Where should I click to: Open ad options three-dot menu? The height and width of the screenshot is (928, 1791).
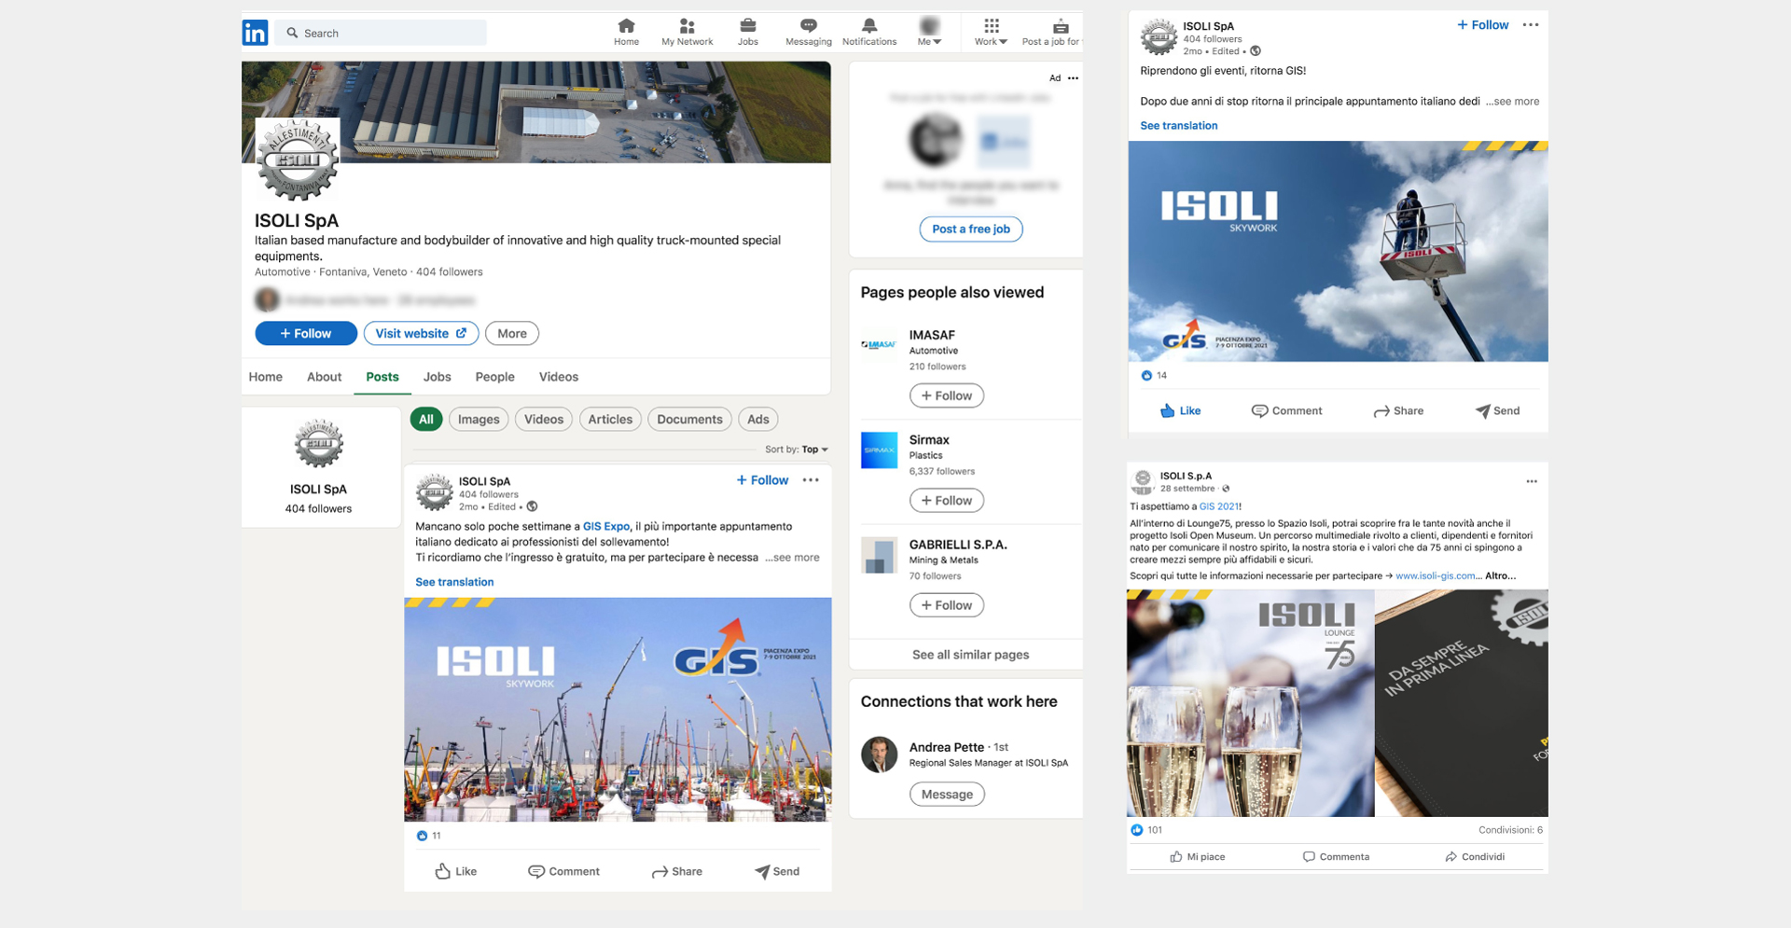[1074, 78]
